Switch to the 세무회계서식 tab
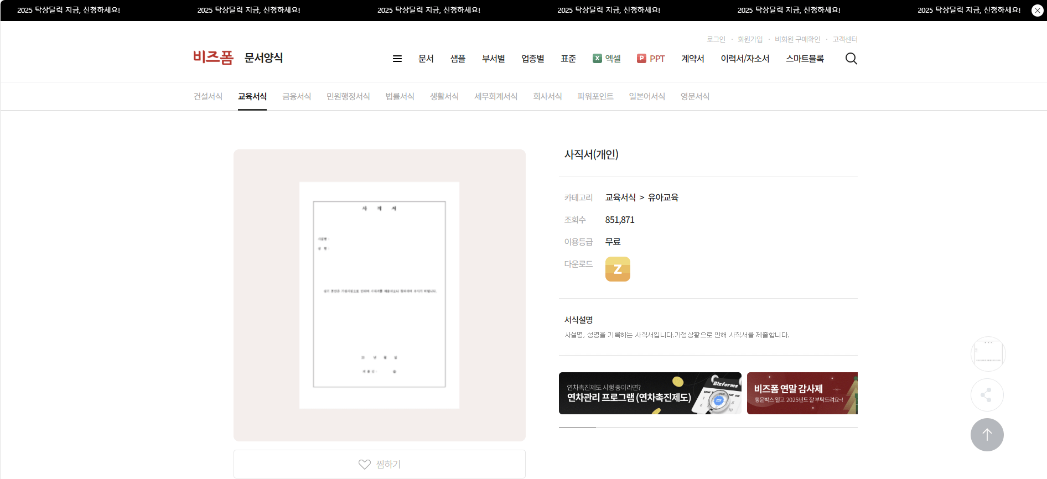1047x479 pixels. (x=496, y=96)
